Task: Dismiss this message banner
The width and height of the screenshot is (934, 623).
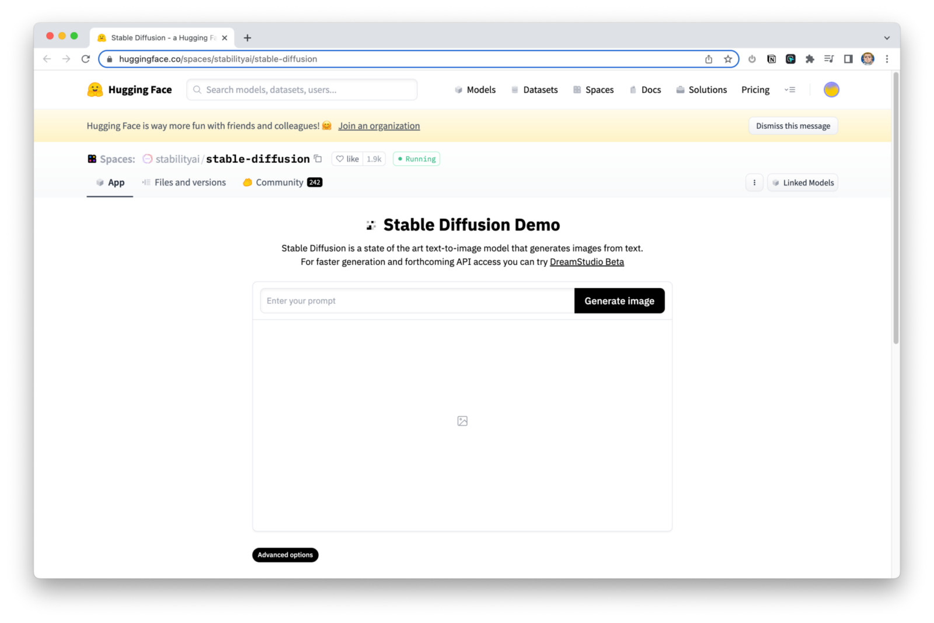Action: pos(793,126)
